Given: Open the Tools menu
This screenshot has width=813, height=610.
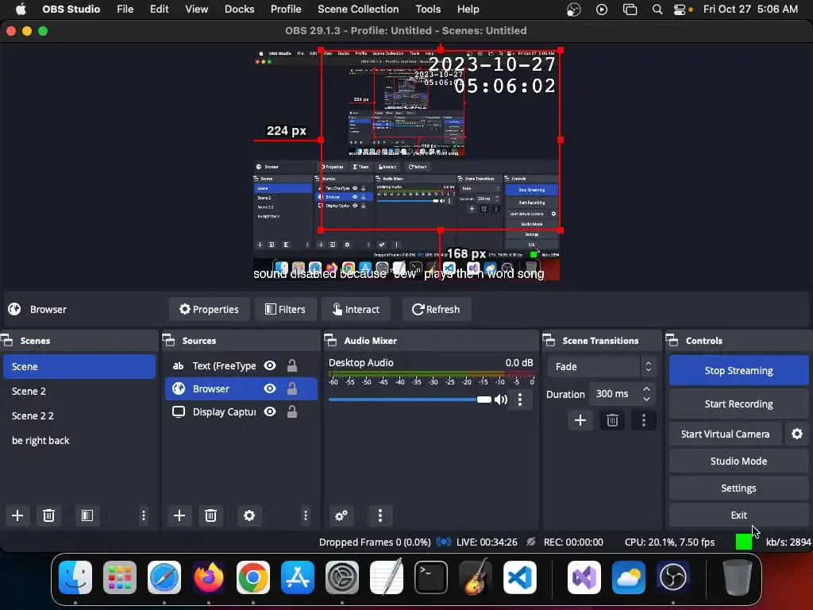Looking at the screenshot, I should 428,10.
